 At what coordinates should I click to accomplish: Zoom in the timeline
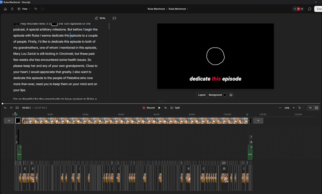coord(294,108)
